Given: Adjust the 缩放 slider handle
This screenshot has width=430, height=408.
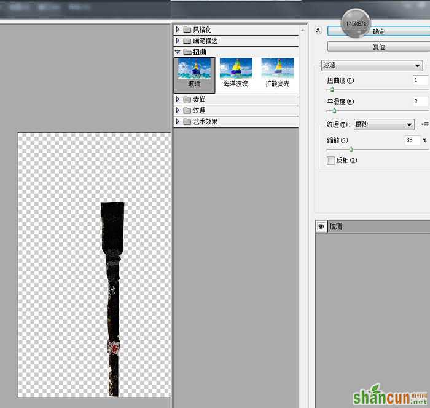Looking at the screenshot, I should coord(351,150).
